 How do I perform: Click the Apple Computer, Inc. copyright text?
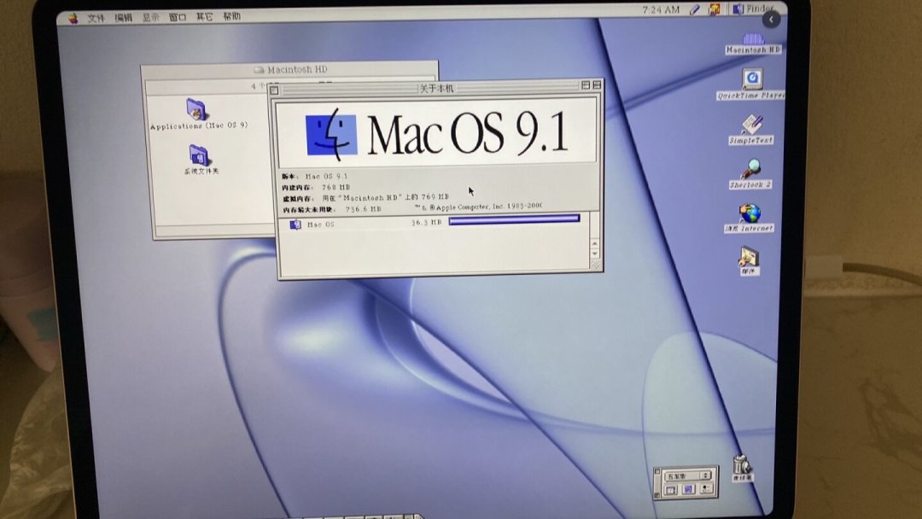coord(477,207)
